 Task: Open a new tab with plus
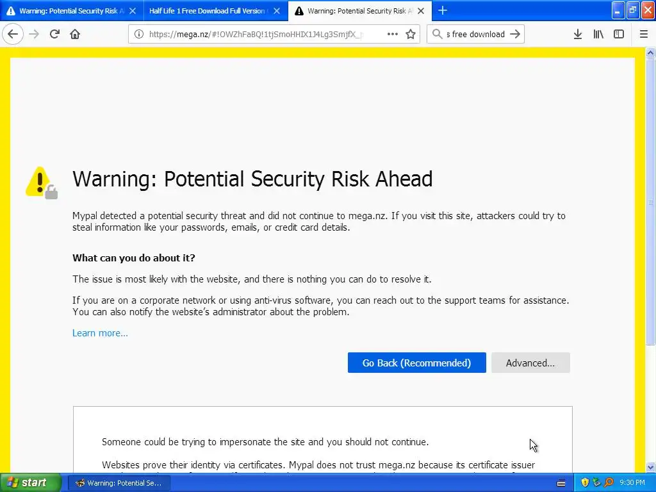pyautogui.click(x=443, y=10)
